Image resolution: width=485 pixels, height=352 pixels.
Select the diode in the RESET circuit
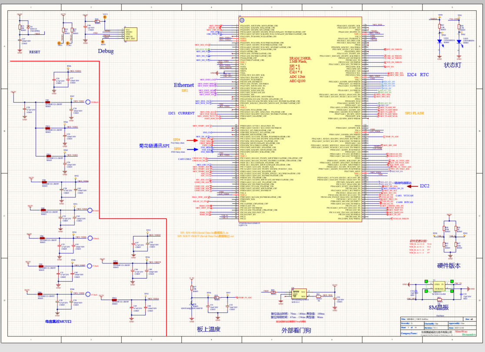click(29, 27)
